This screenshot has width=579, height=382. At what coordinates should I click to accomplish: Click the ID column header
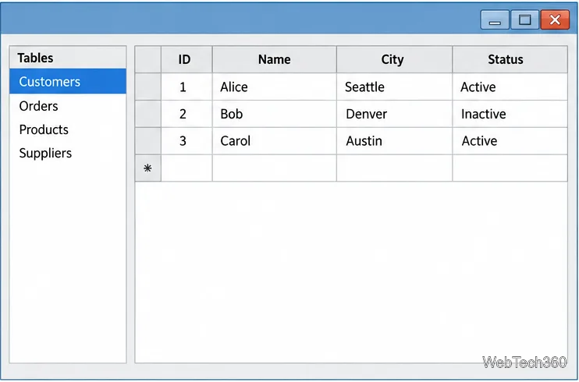(x=186, y=59)
